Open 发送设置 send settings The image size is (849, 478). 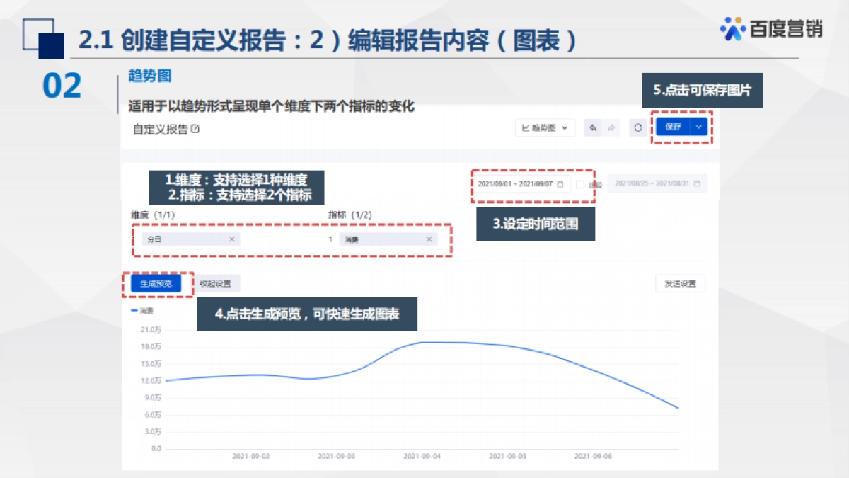pyautogui.click(x=680, y=283)
